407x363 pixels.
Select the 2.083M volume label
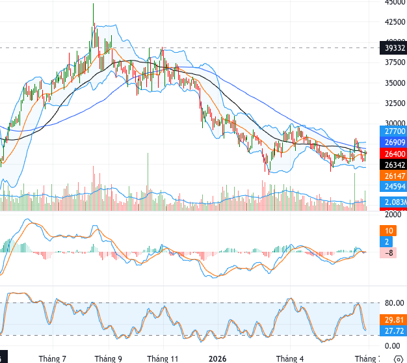coord(393,202)
